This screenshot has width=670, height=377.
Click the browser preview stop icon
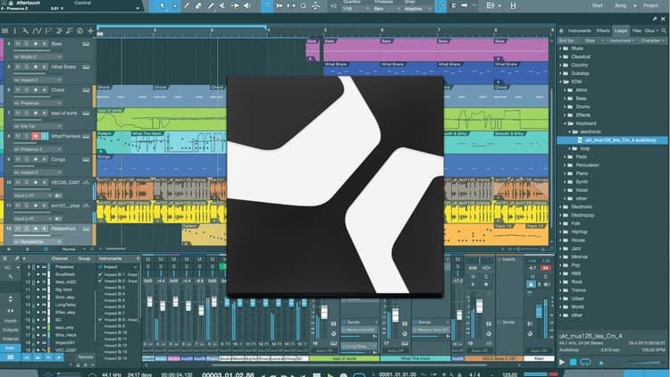(x=573, y=362)
